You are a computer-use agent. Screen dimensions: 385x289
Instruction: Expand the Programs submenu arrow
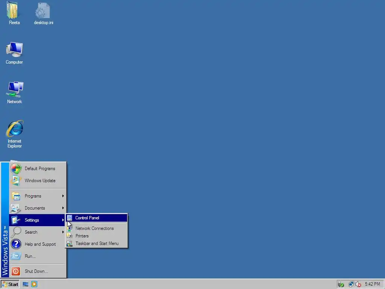63,196
